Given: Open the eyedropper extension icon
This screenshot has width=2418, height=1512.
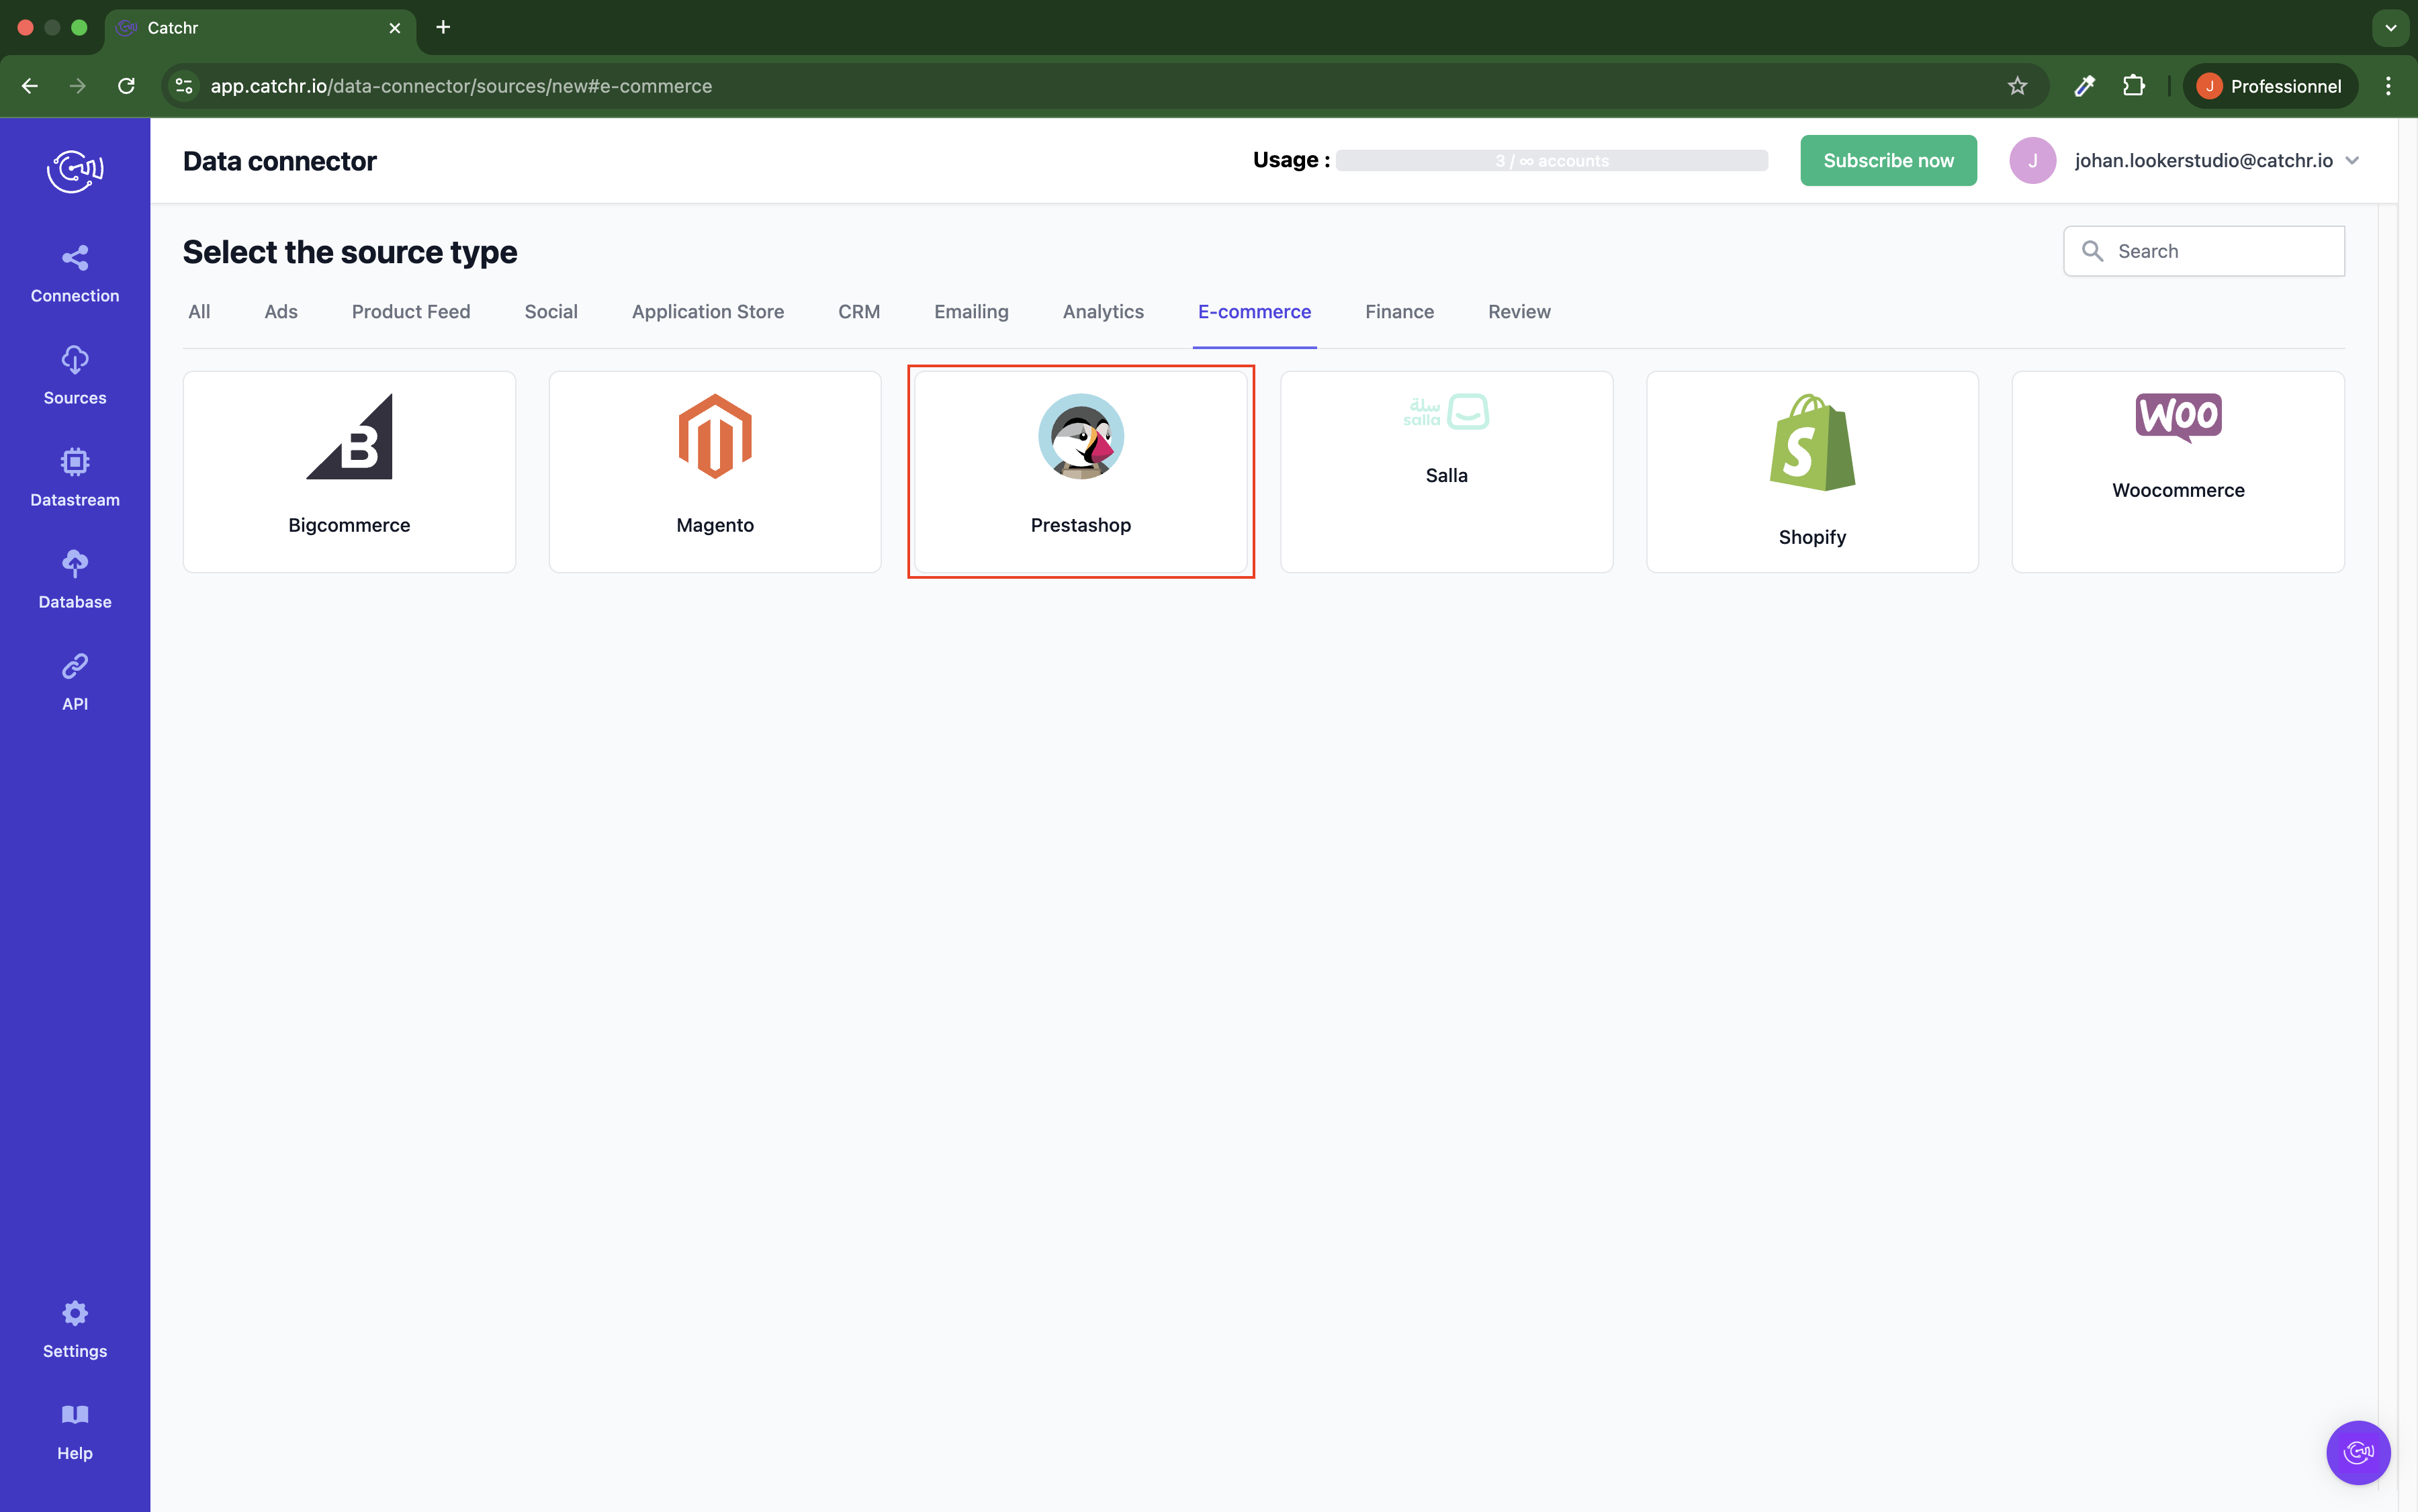Looking at the screenshot, I should pyautogui.click(x=2085, y=86).
